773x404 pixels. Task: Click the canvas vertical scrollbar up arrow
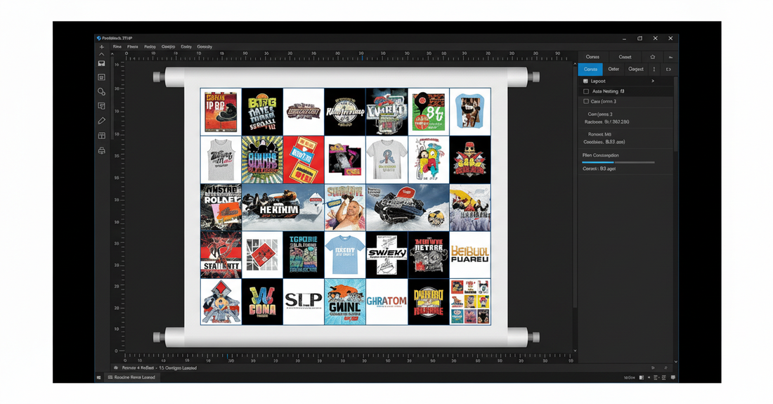575,65
